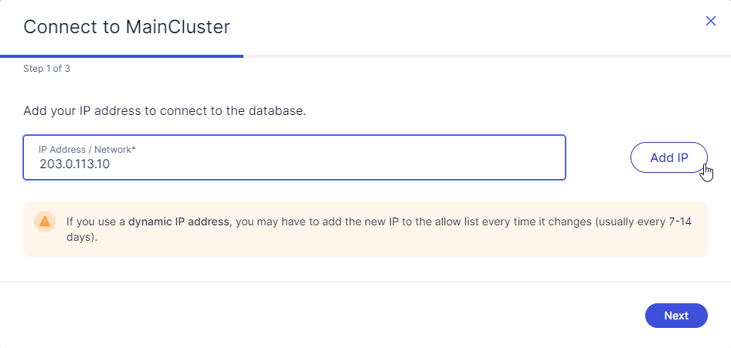Close the Connect to MainCluster dialog
The height and width of the screenshot is (348, 731).
point(711,22)
